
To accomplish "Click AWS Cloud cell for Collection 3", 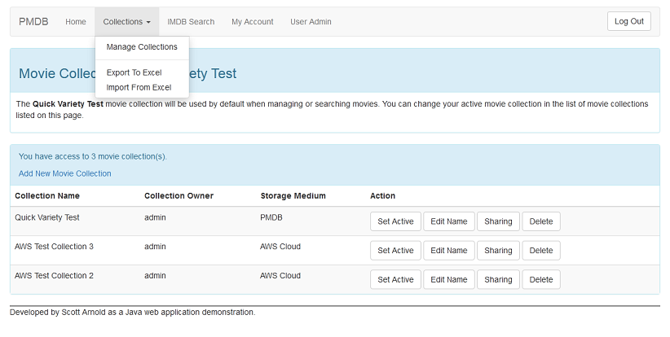I will point(280,247).
